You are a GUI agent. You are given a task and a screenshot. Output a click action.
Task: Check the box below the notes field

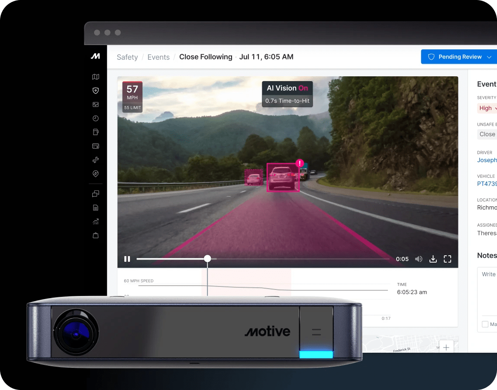pos(485,324)
